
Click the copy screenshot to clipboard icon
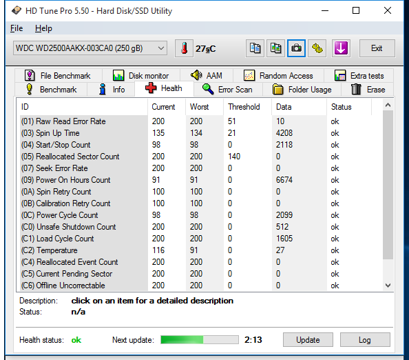[275, 48]
